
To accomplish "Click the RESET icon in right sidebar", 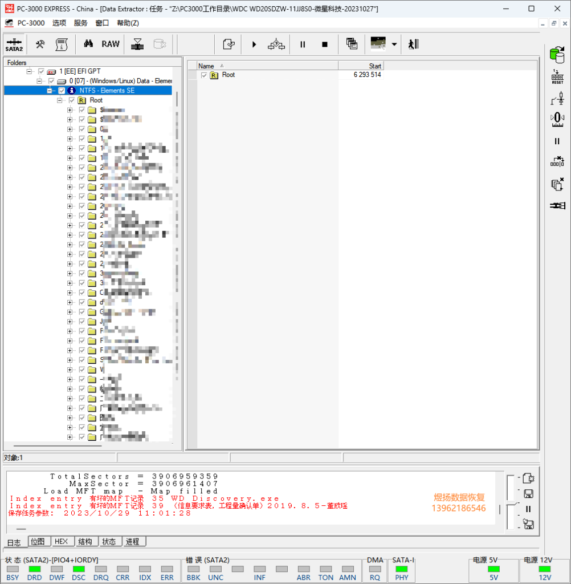I will [557, 77].
